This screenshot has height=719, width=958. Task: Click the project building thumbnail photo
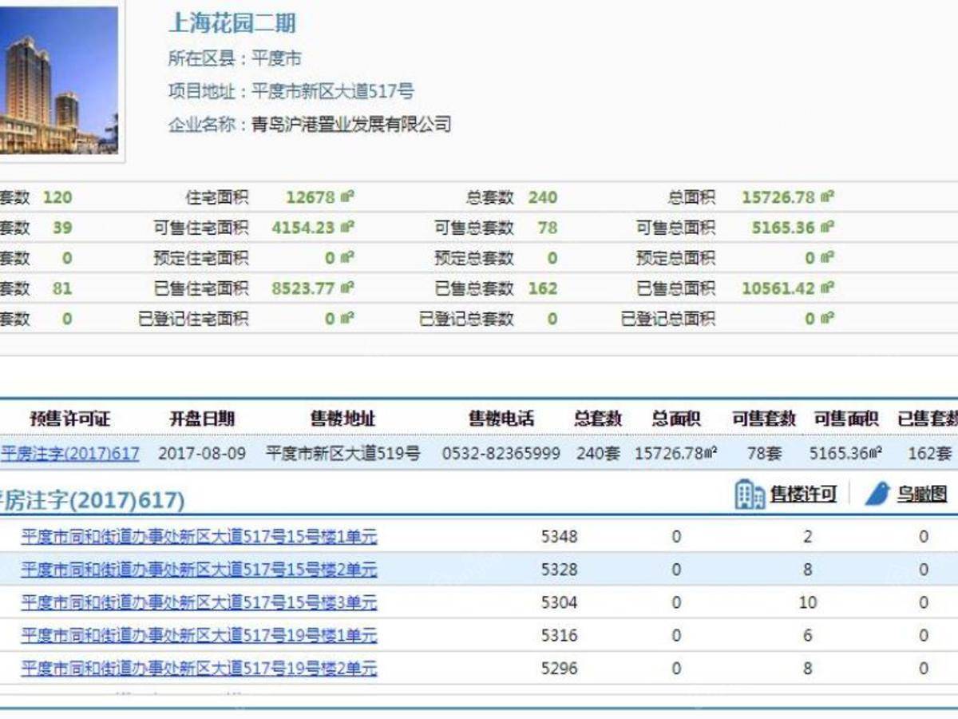pos(59,81)
